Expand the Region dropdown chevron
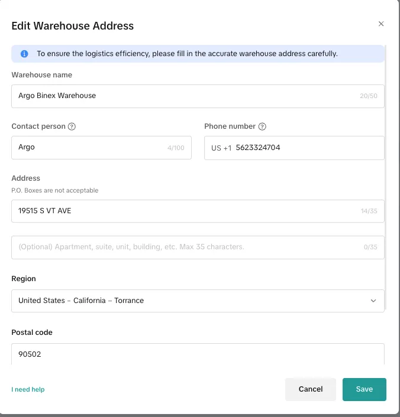Viewport: 400px width, 417px height. (x=373, y=301)
